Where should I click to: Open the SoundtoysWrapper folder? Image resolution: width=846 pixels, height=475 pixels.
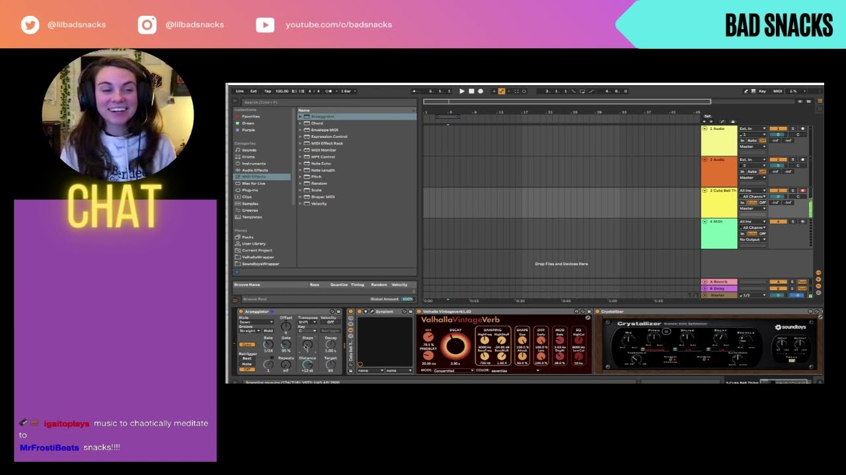click(x=260, y=264)
